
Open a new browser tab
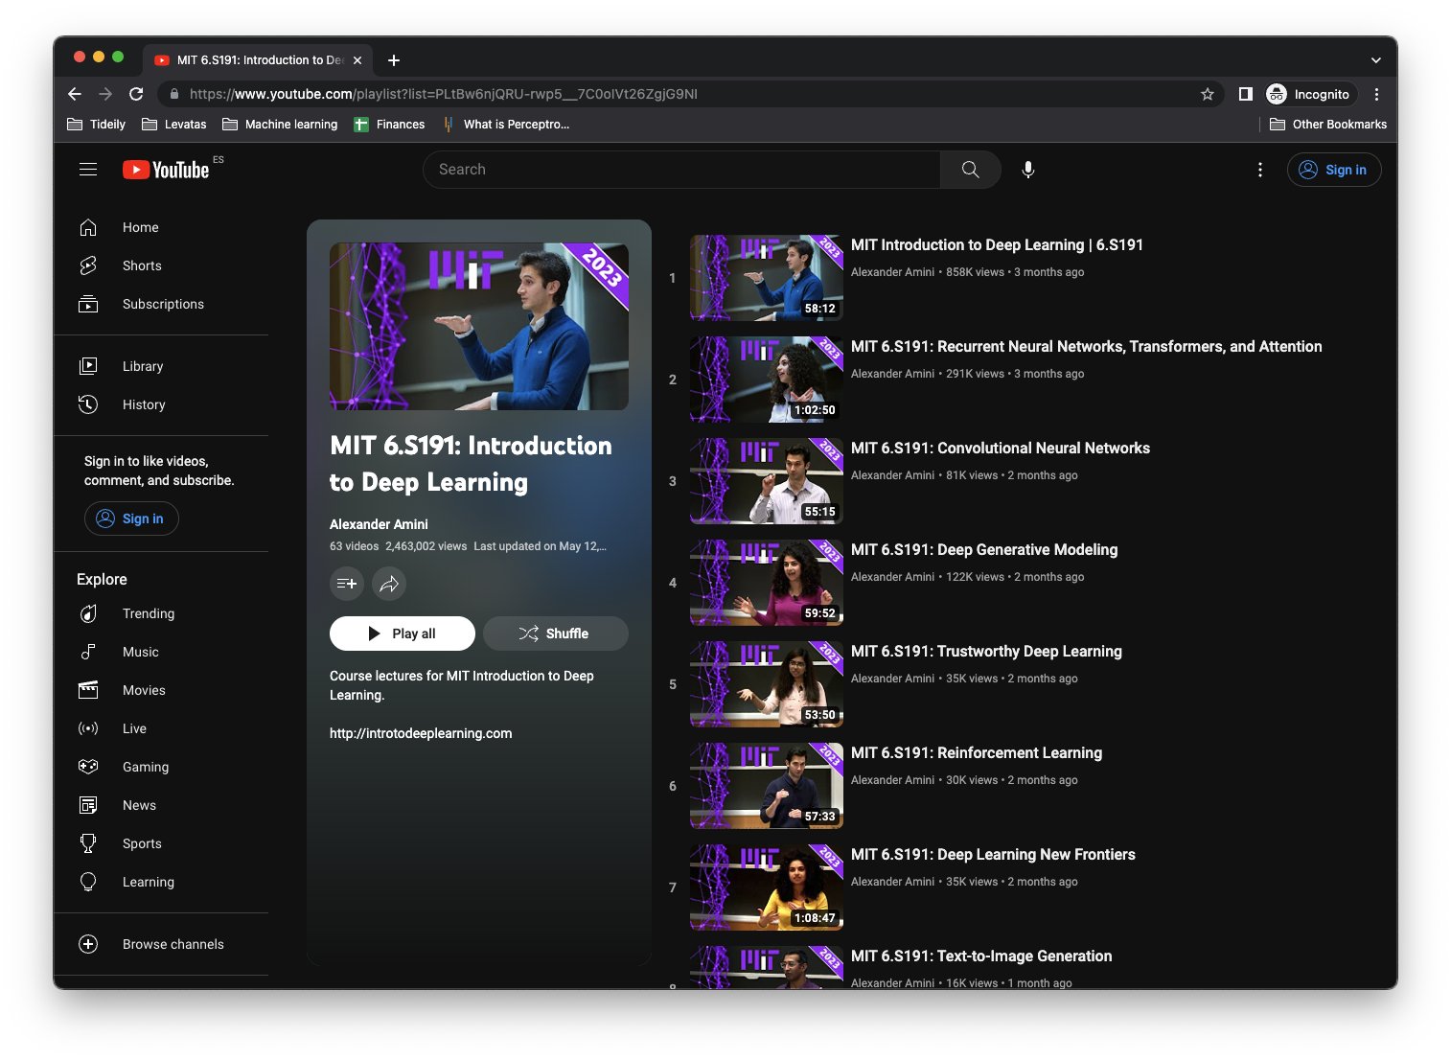(x=393, y=60)
